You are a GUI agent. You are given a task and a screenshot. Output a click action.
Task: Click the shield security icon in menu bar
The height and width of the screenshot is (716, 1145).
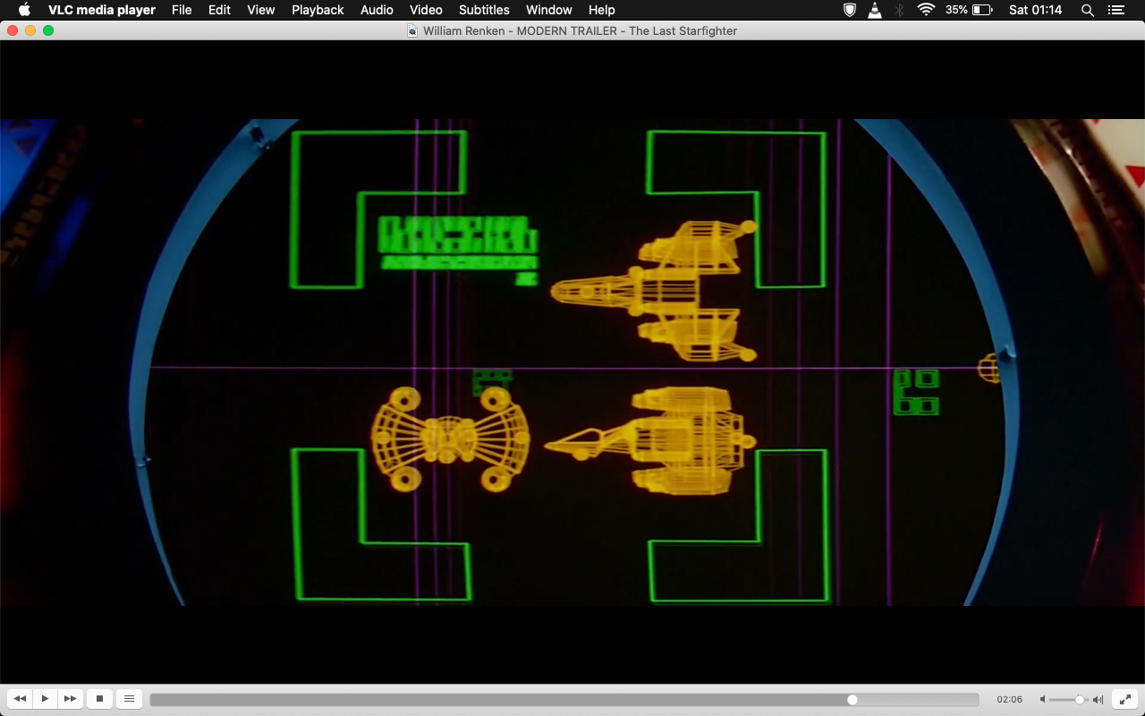tap(850, 10)
